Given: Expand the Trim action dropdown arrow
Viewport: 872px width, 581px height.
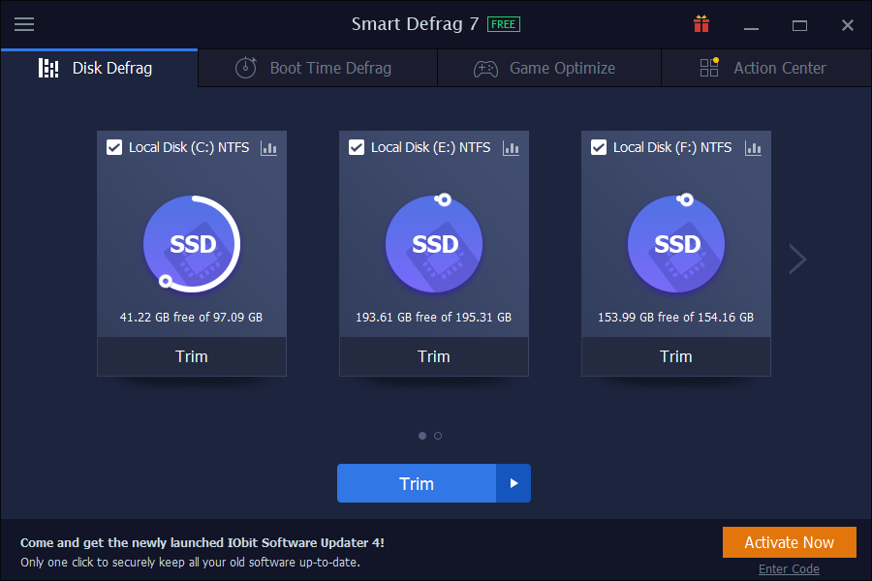Looking at the screenshot, I should pos(514,483).
